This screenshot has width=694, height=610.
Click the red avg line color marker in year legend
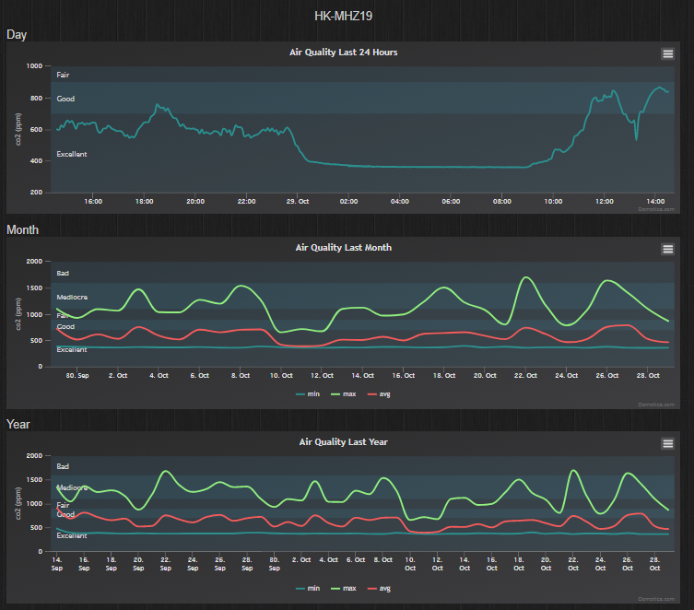[x=371, y=588]
